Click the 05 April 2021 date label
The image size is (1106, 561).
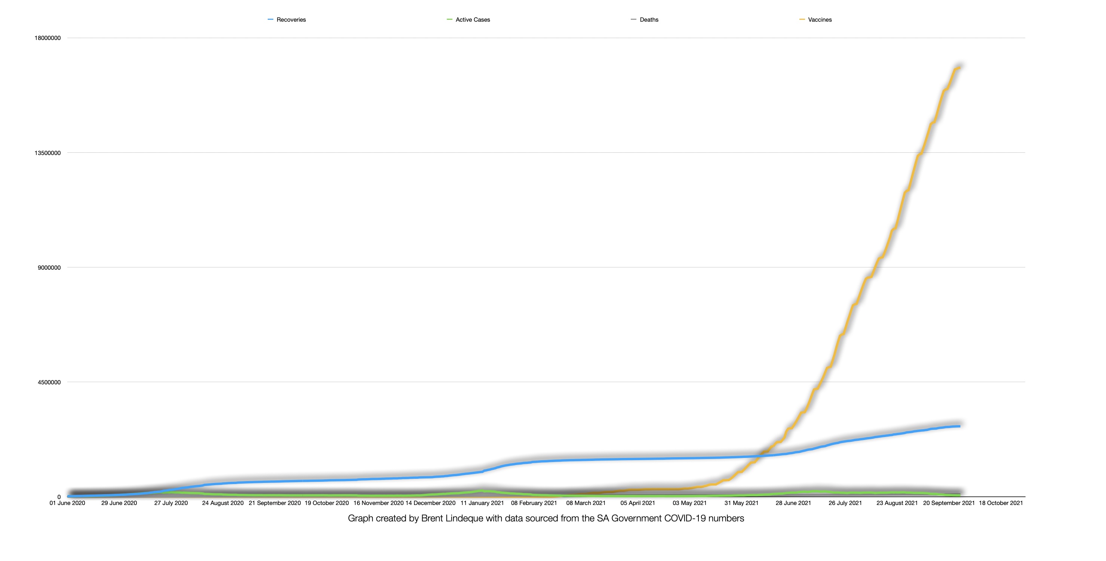point(638,503)
